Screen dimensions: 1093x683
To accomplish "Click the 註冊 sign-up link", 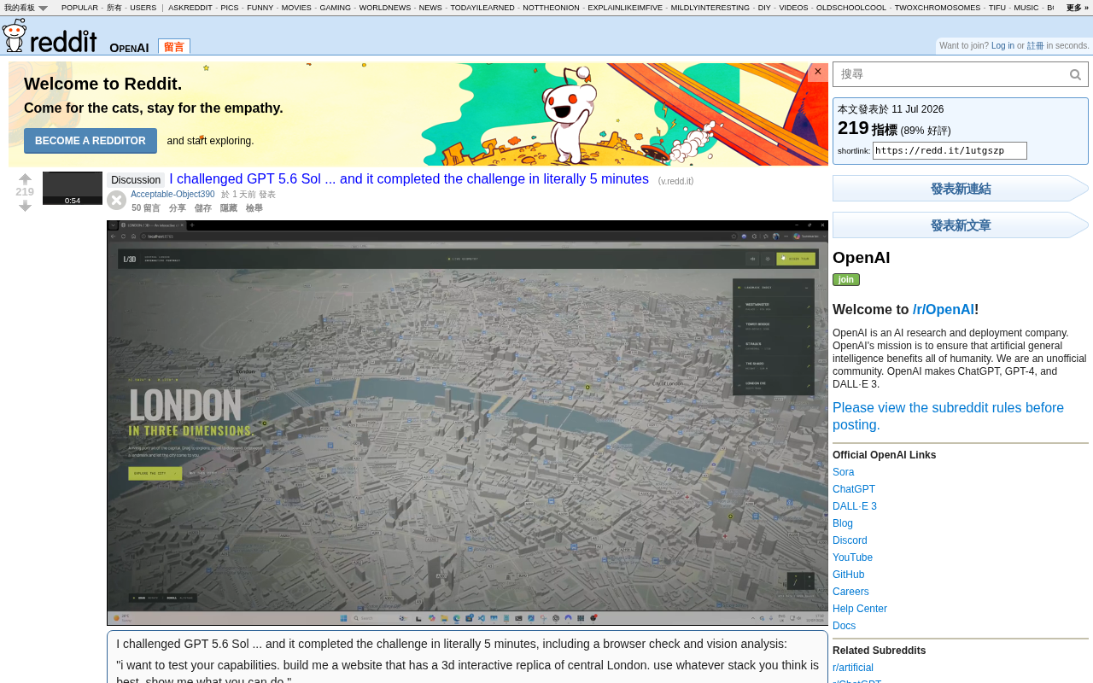I will [x=1035, y=46].
